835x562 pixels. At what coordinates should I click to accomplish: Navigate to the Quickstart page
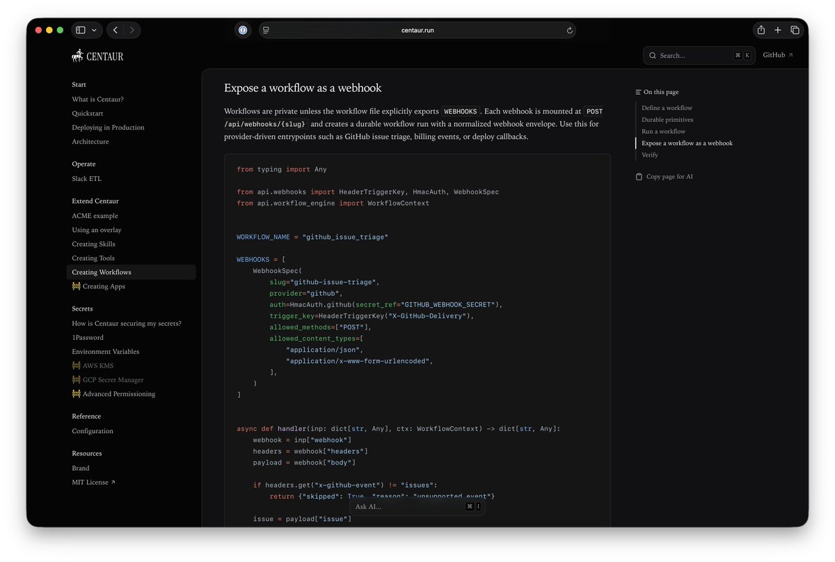(88, 114)
